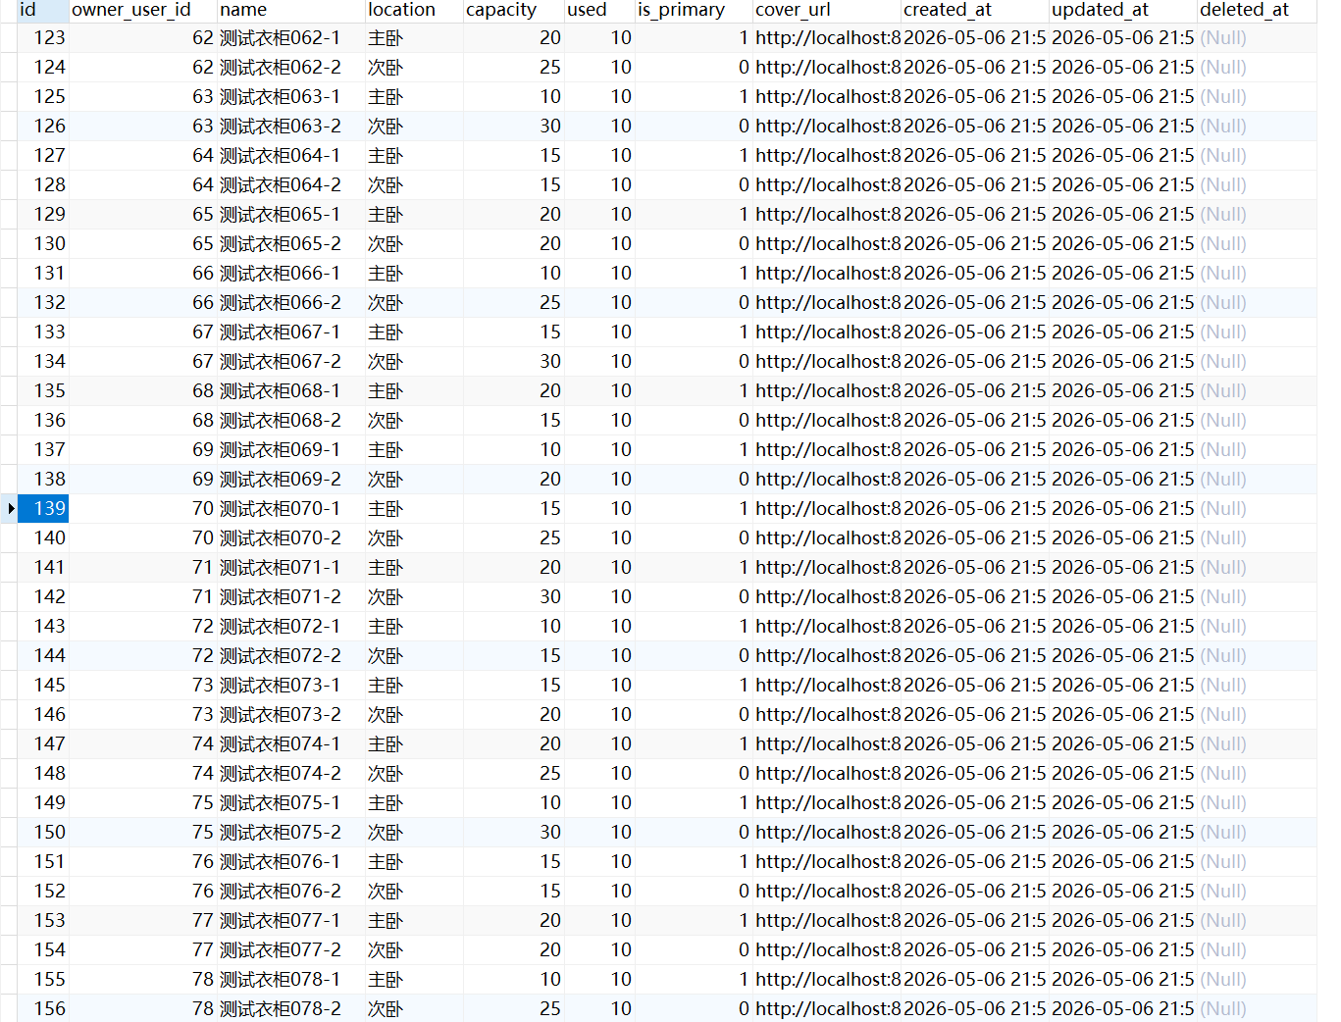Select id cell 155
The width and height of the screenshot is (1341, 1022).
(x=43, y=979)
